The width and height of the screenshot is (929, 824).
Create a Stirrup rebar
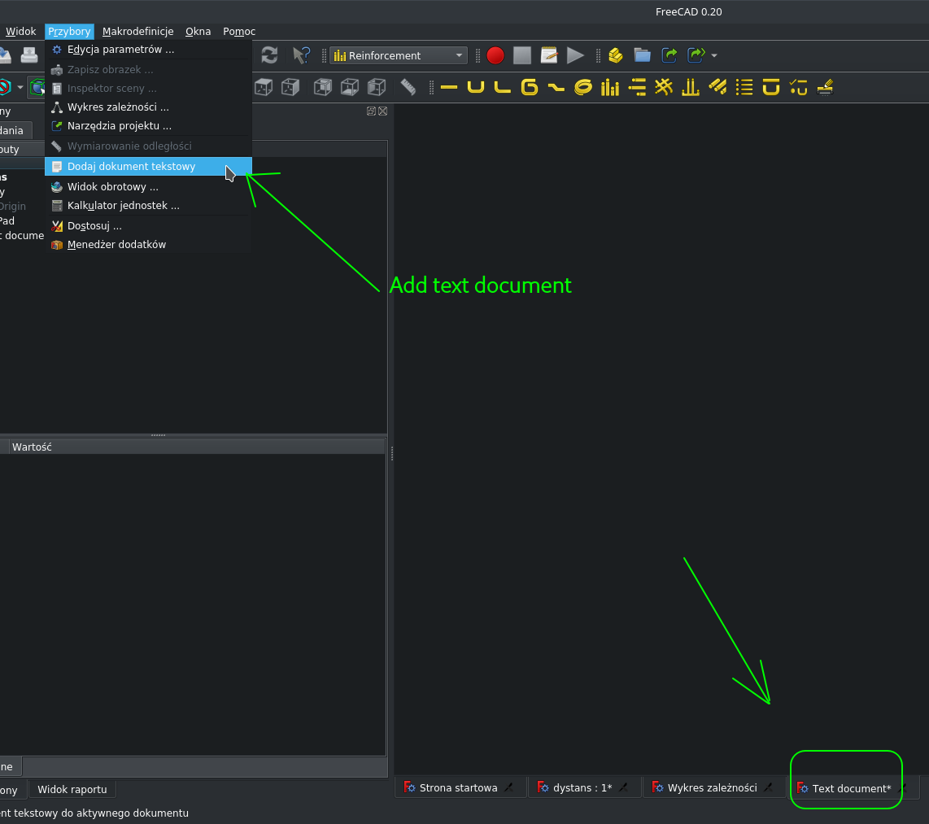(x=529, y=87)
